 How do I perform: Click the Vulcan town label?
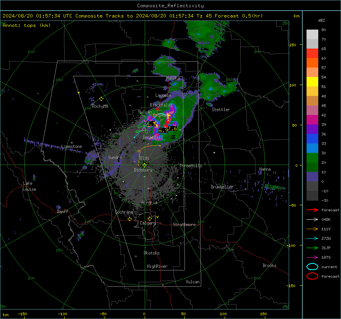click(193, 282)
